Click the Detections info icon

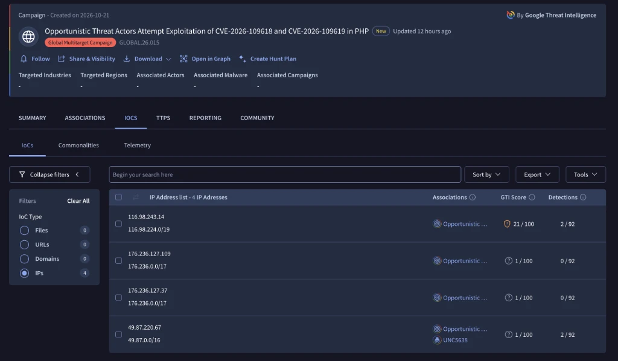[x=583, y=197]
